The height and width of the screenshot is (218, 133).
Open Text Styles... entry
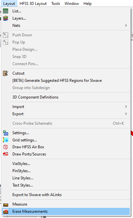coord(66,185)
